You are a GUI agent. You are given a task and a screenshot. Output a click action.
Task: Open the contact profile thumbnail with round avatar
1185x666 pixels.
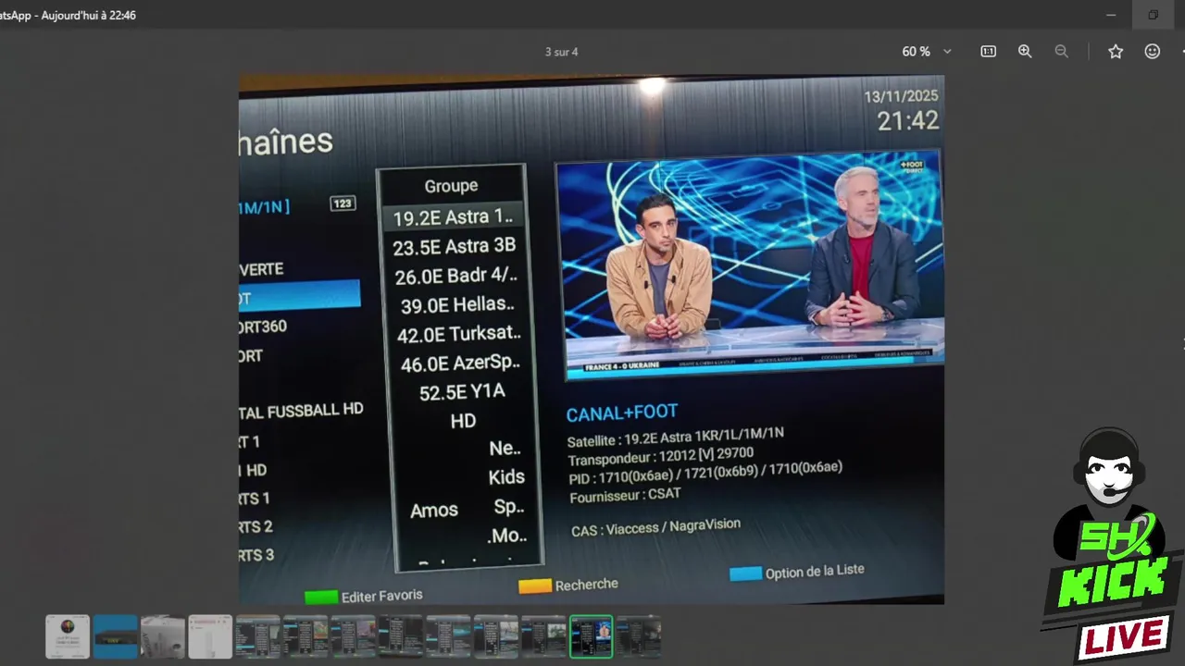tap(68, 636)
